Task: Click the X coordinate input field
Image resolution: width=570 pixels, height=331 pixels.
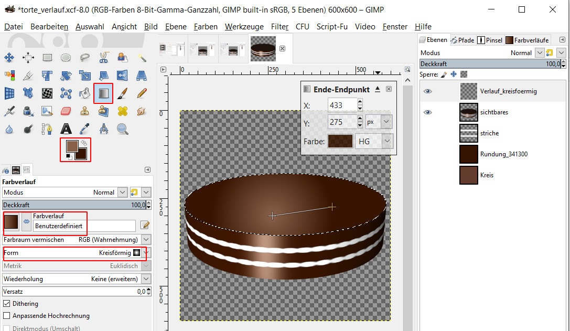Action: 341,105
